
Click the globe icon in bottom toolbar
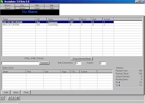2,98
